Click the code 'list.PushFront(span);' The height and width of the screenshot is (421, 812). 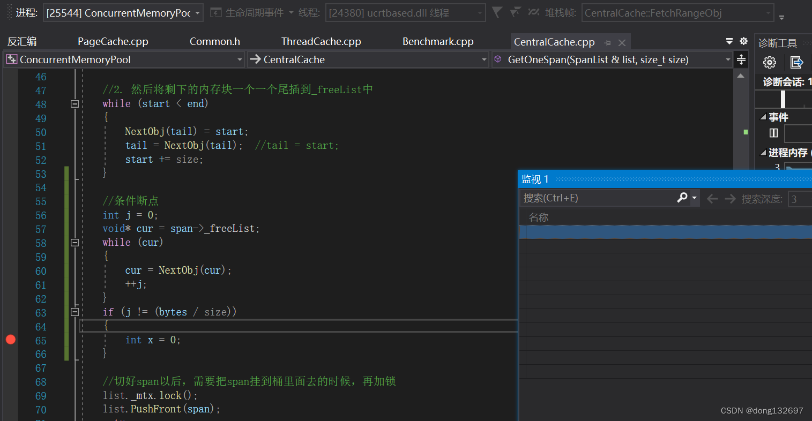click(x=161, y=409)
